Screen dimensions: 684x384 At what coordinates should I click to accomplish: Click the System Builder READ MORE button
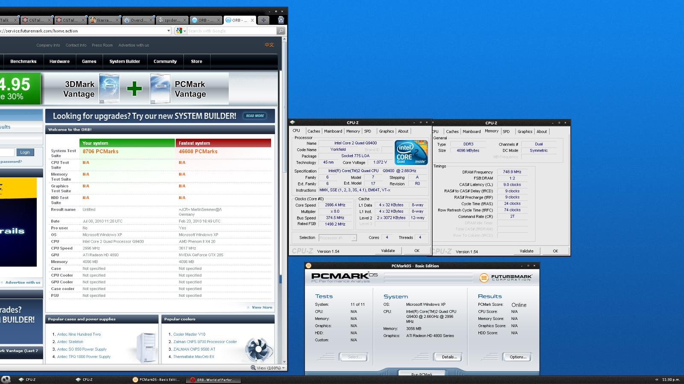pos(255,116)
